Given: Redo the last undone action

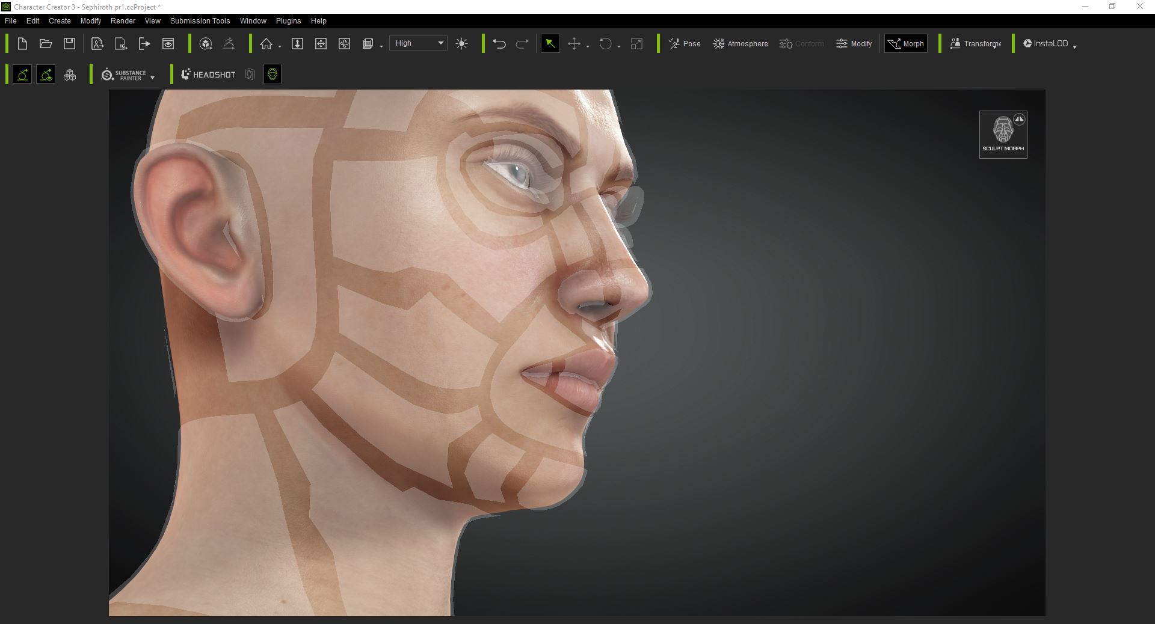Looking at the screenshot, I should point(522,43).
